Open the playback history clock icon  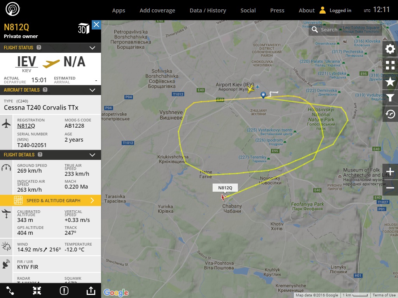tap(390, 114)
